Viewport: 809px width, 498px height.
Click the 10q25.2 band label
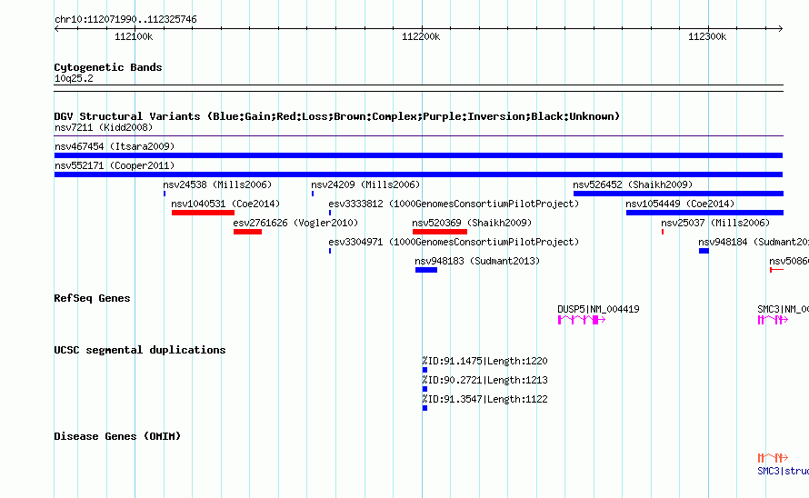click(74, 78)
